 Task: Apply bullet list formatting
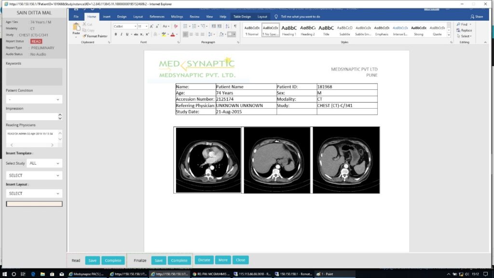(x=186, y=26)
